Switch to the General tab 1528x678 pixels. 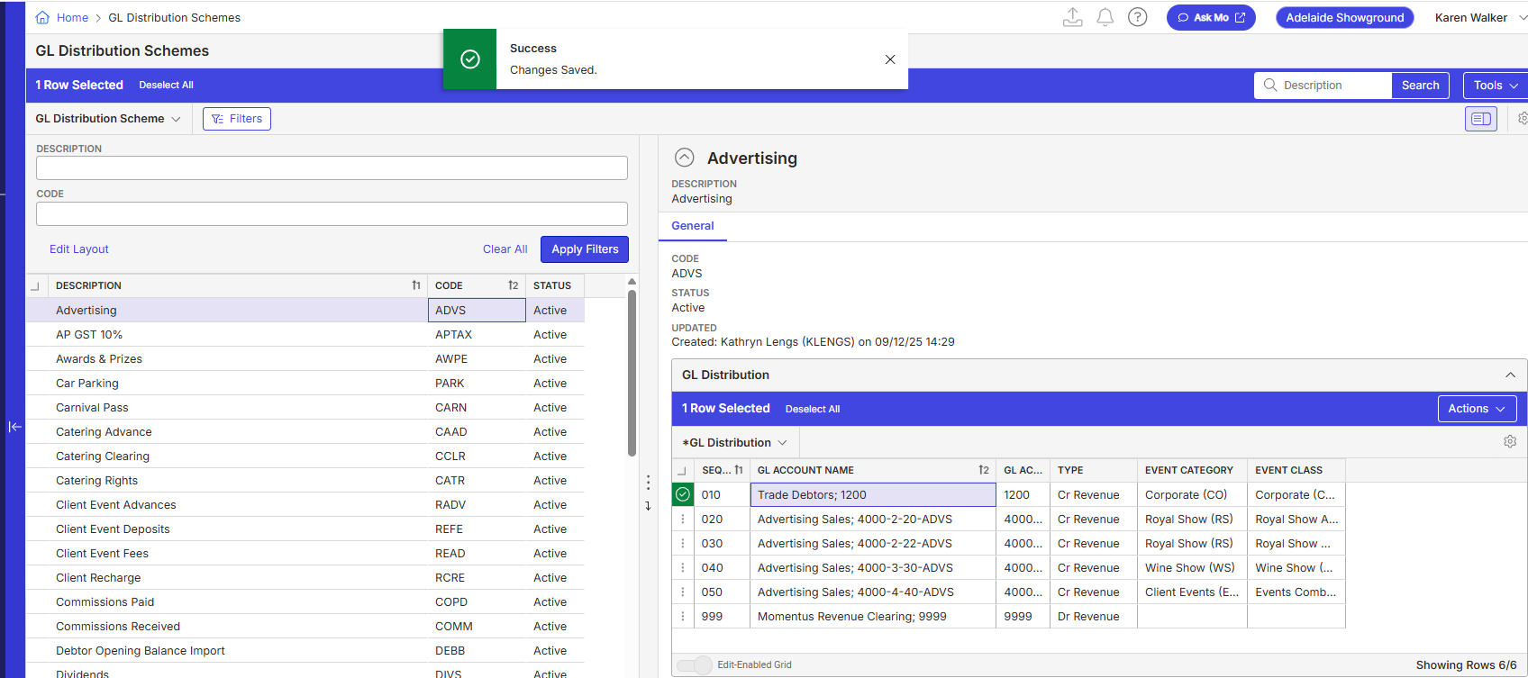pos(692,226)
